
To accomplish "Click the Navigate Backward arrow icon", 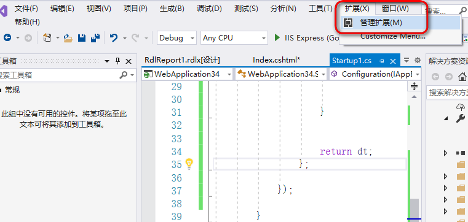I will tap(7, 38).
